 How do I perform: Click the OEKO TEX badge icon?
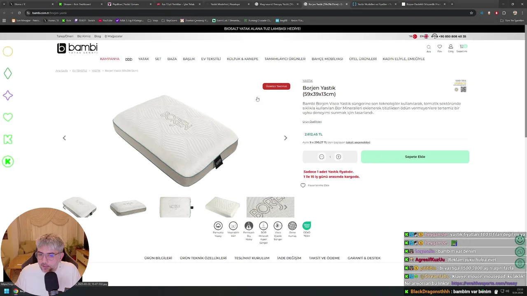[307, 226]
